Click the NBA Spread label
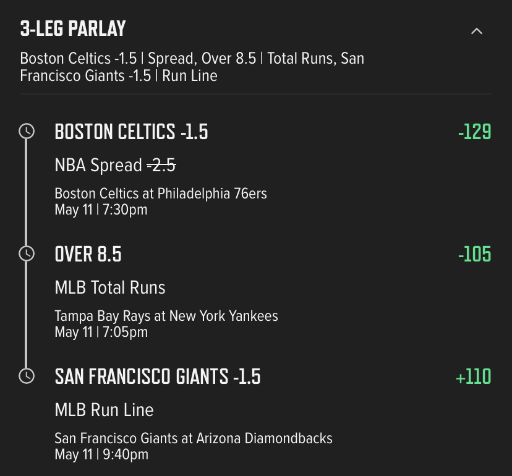The height and width of the screenshot is (476, 512). pyautogui.click(x=98, y=165)
